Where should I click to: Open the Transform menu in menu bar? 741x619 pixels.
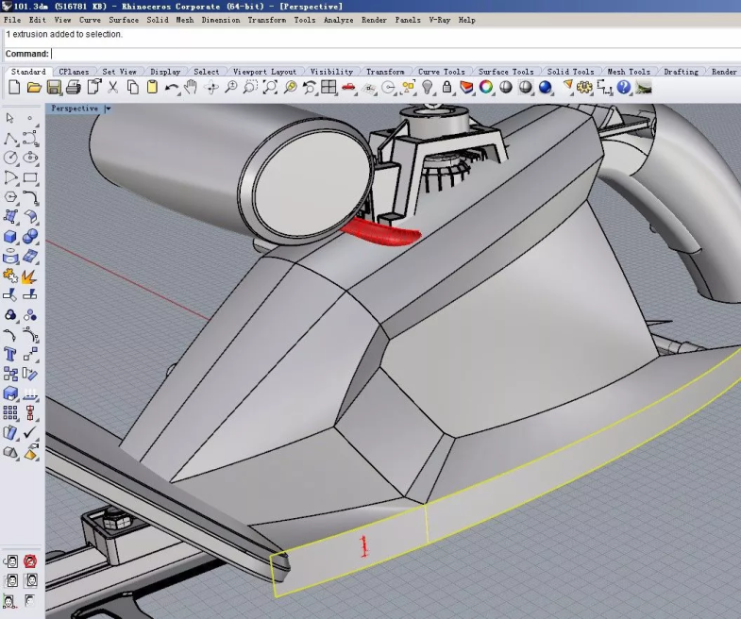pos(267,20)
